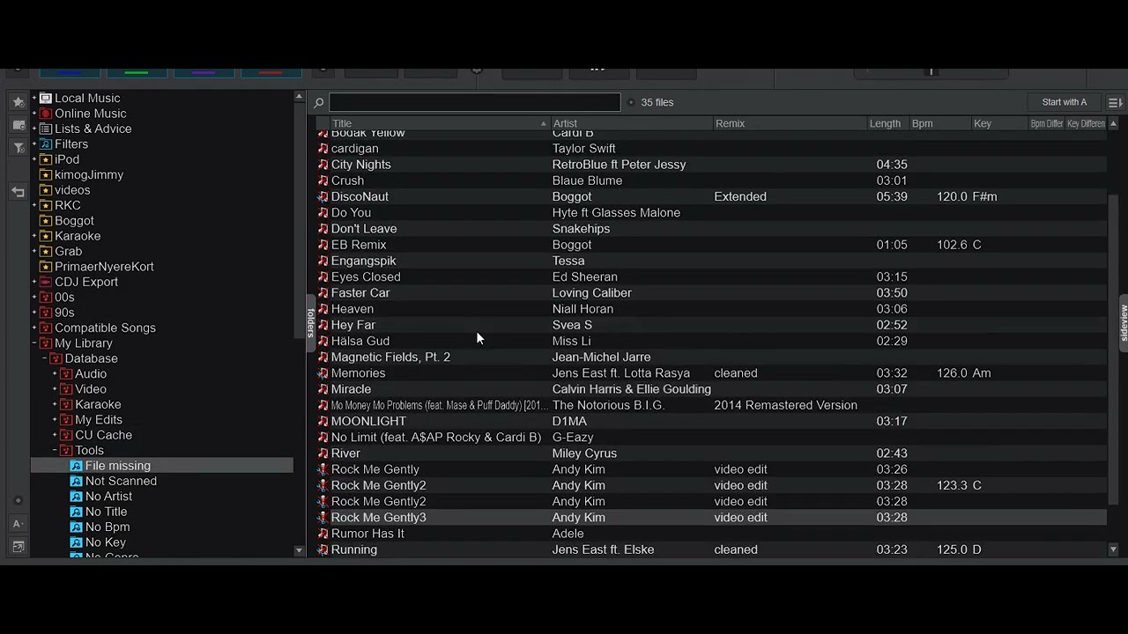The image size is (1128, 634).
Task: Click the Start with A button
Action: click(1064, 103)
